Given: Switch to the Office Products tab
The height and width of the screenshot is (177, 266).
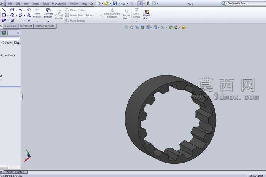Looking at the screenshot, I should tap(45, 26).
